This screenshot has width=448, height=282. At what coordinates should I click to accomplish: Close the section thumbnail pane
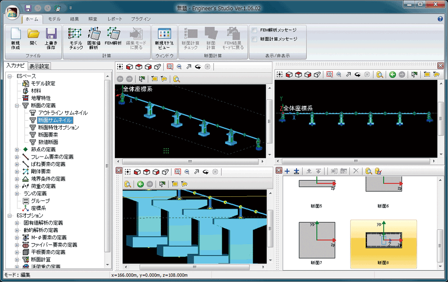click(x=279, y=170)
